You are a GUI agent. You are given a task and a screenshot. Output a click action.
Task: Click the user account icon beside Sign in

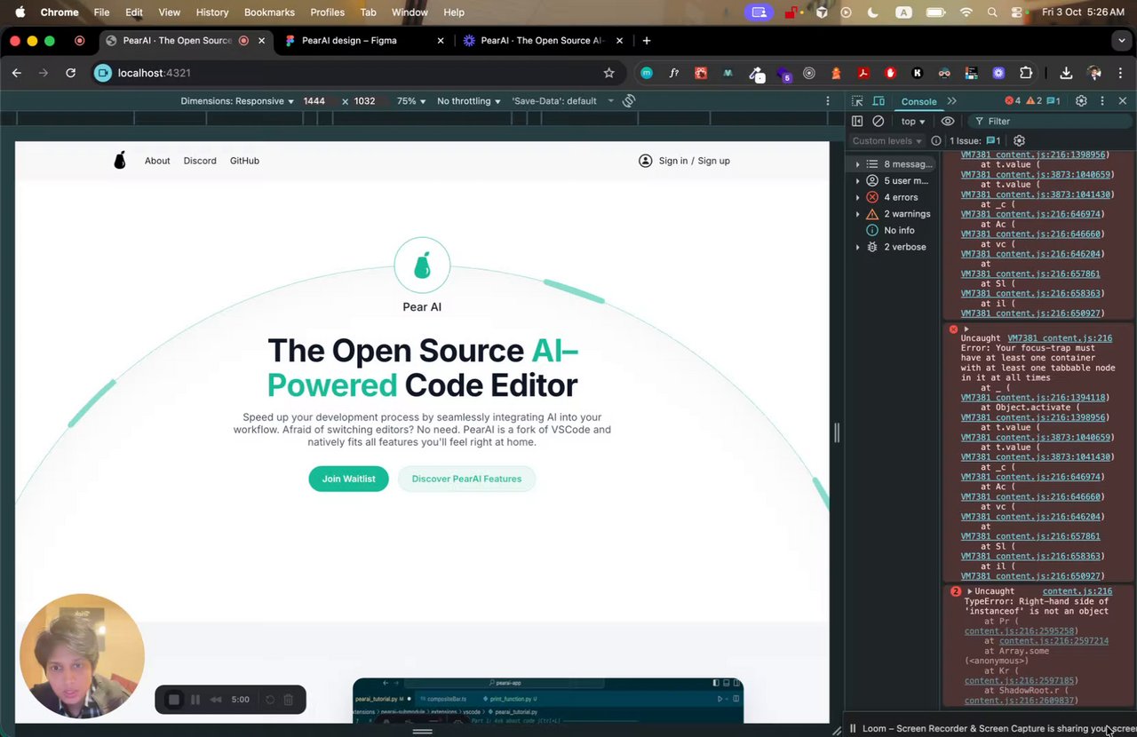pos(646,161)
